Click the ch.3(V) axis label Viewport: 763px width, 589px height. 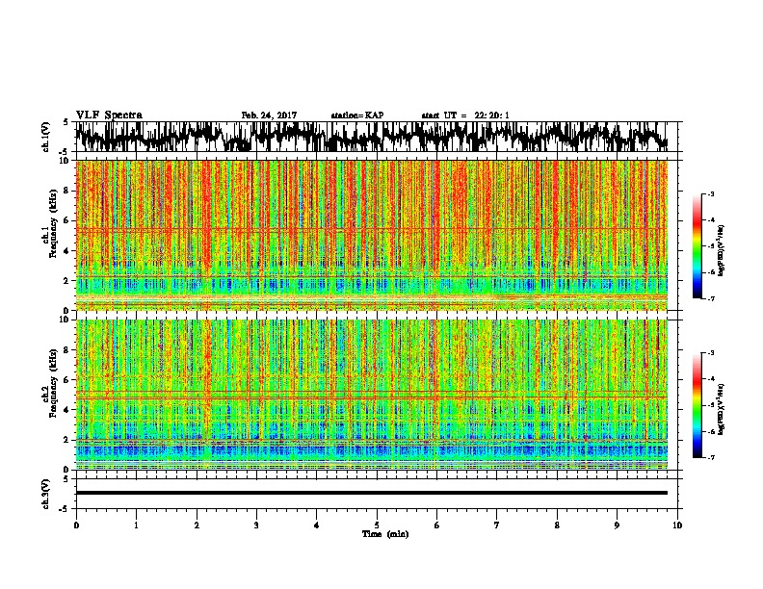46,494
